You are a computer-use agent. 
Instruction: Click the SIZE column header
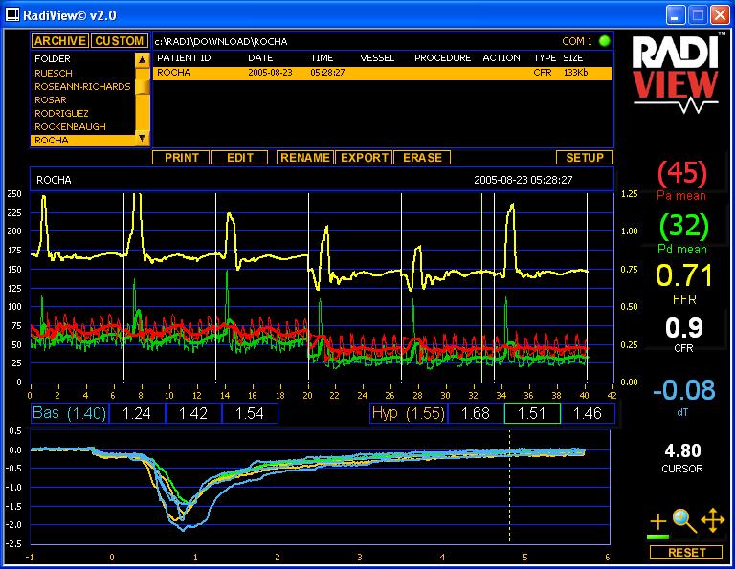point(573,58)
